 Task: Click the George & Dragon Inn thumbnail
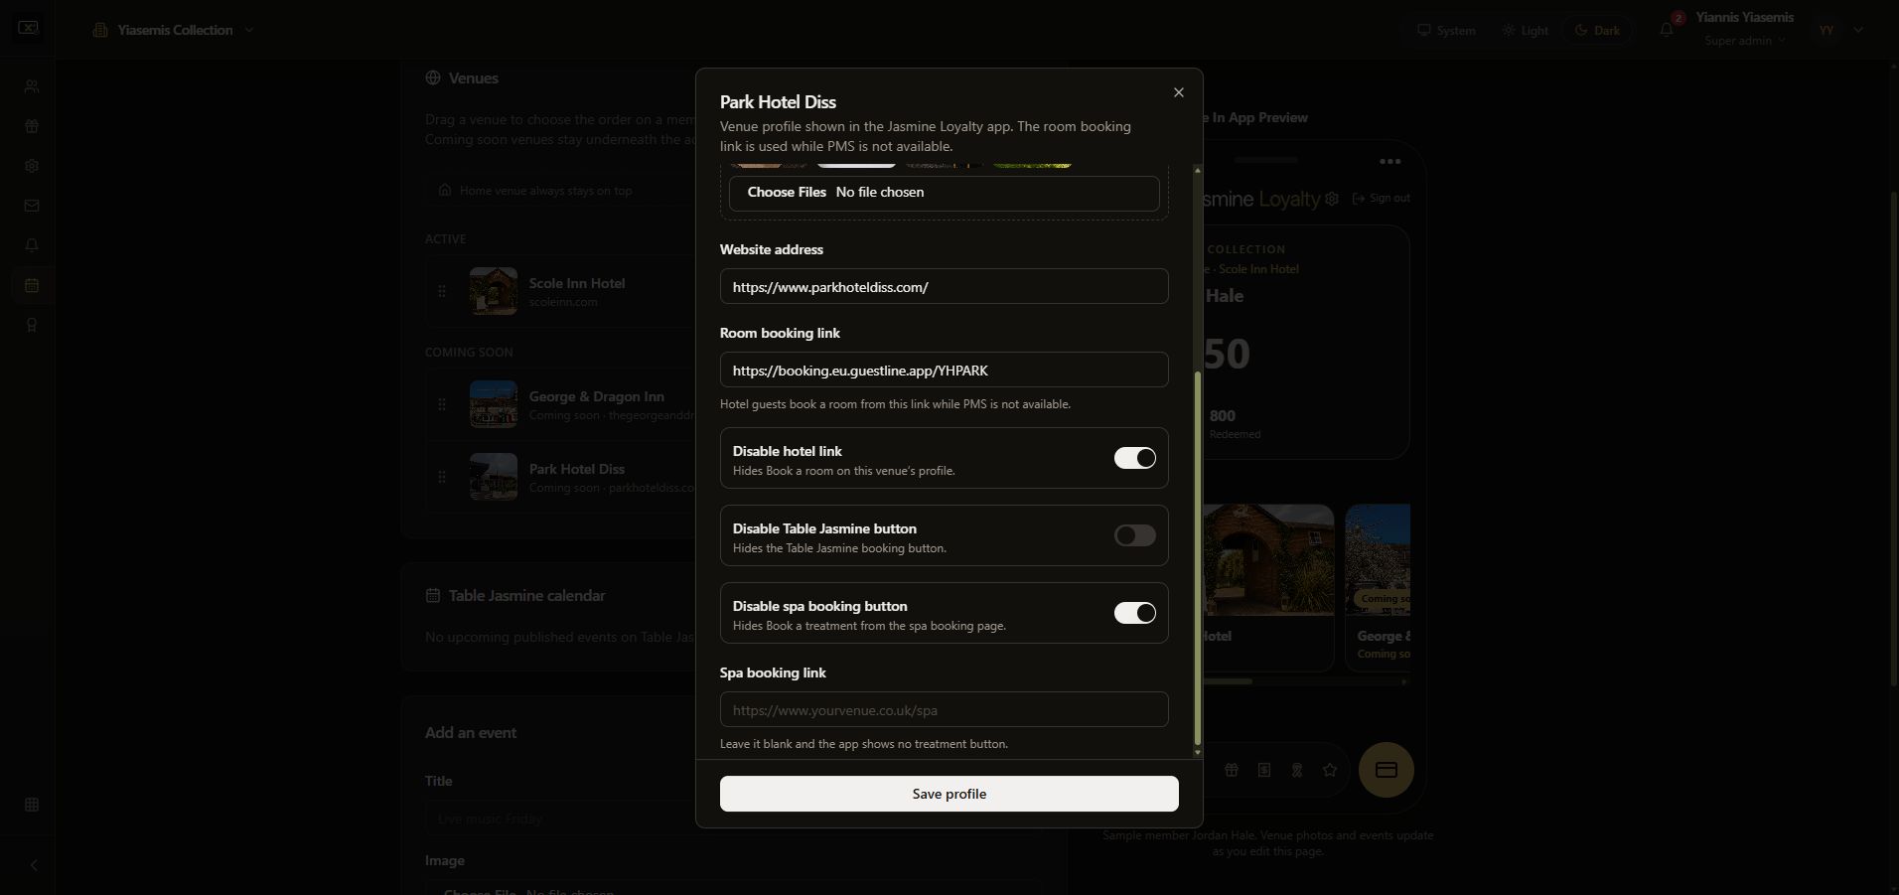(x=494, y=404)
